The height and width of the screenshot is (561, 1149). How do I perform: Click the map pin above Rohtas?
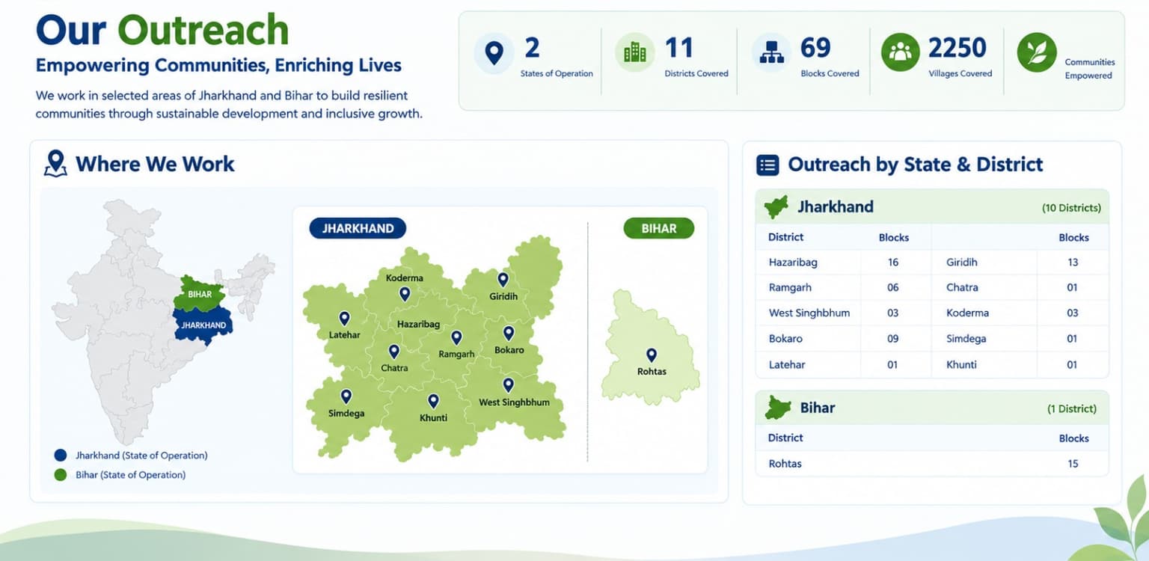click(651, 355)
